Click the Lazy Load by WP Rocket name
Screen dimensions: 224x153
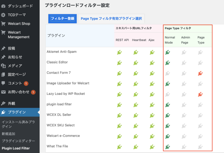click(66, 94)
